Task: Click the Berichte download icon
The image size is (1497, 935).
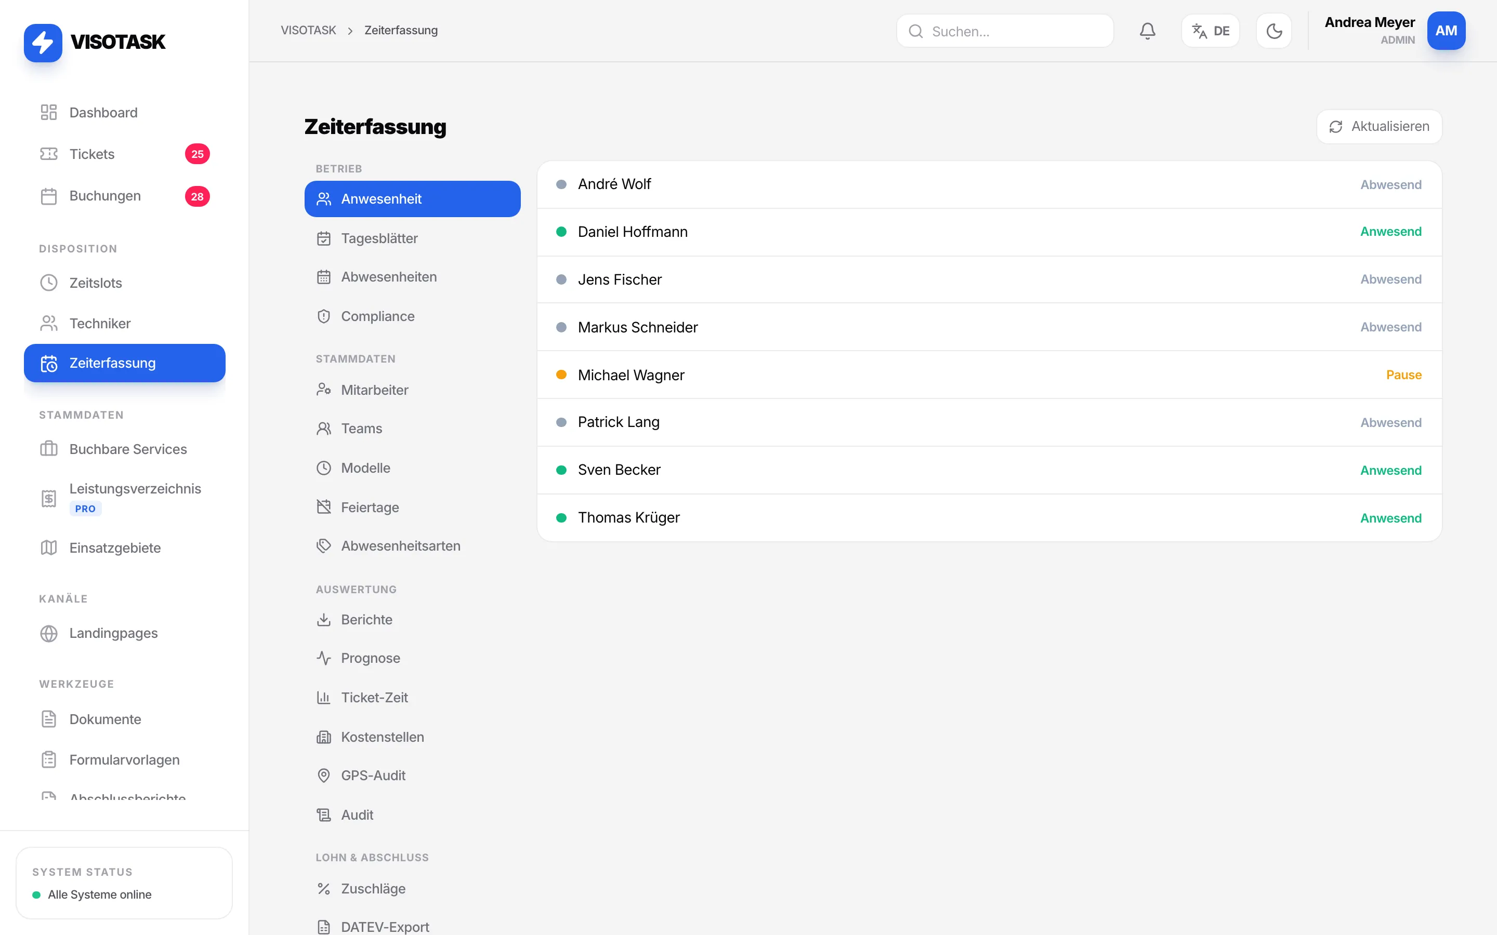Action: tap(323, 620)
